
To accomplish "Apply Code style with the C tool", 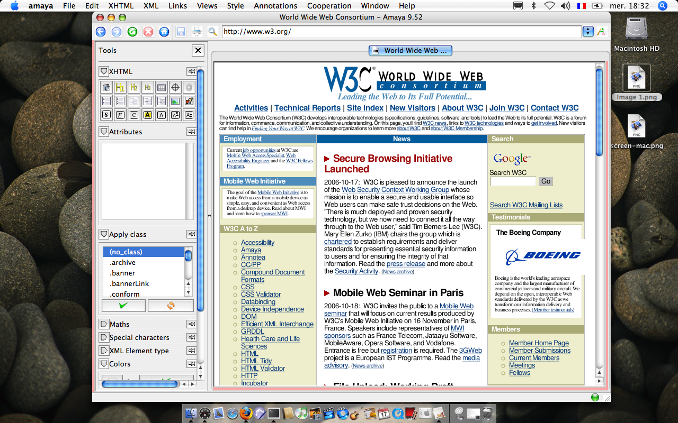I will click(x=134, y=115).
